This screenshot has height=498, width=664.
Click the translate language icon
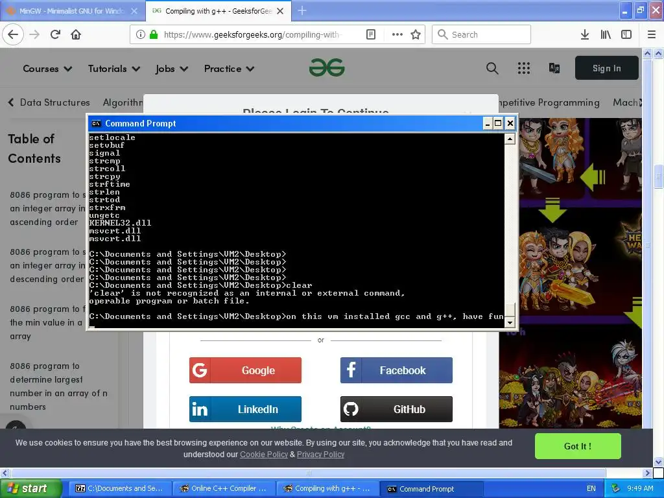554,67
